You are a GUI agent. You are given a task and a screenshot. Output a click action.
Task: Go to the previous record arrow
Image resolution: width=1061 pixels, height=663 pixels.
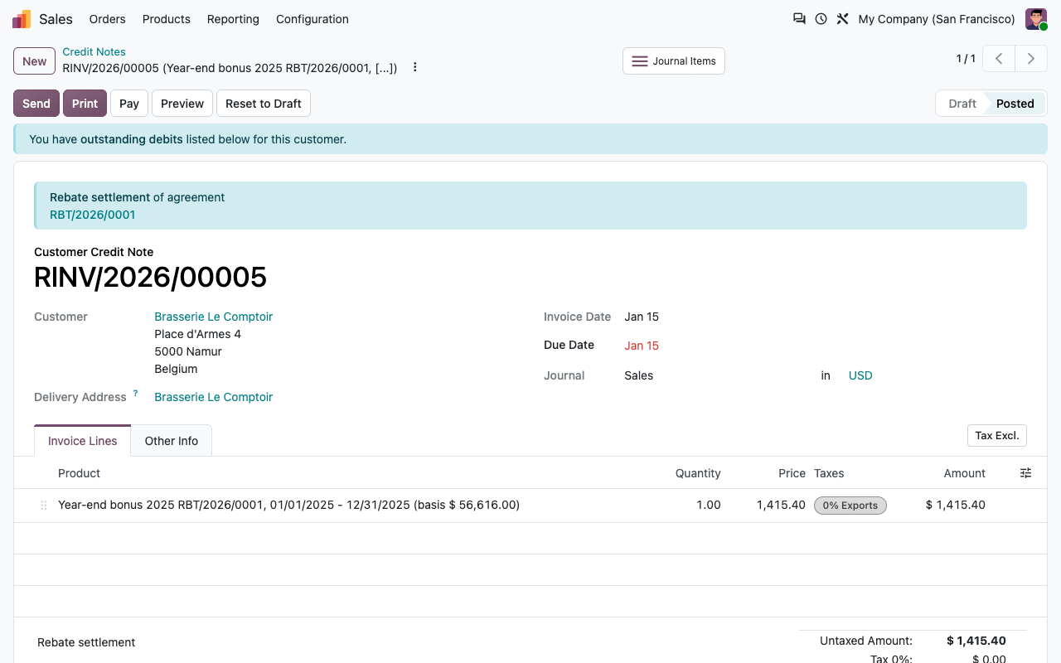[1000, 59]
